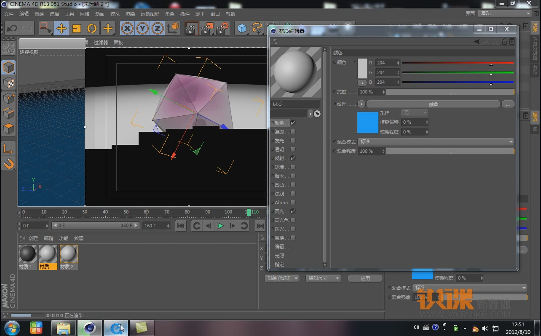Toggle Z axis lock
The width and height of the screenshot is (541, 336).
158,29
